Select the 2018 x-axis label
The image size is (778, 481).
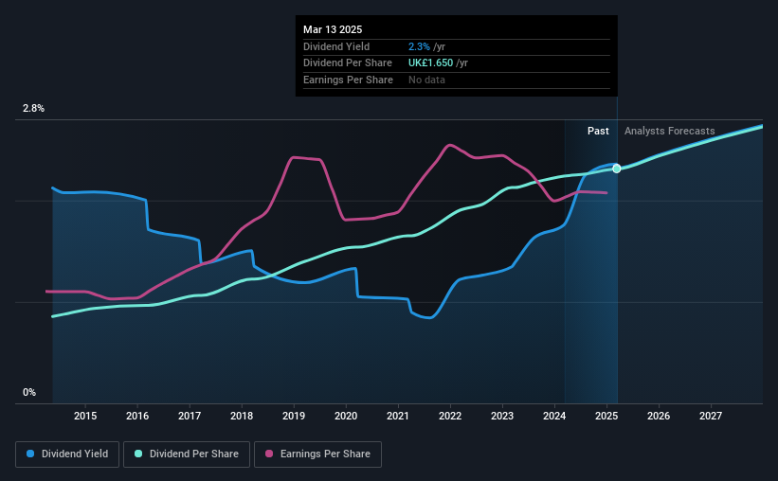242,416
